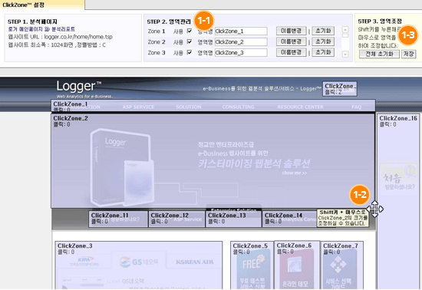Select the ClickZone™ 설정 tab
This screenshot has height=290, width=422.
[24, 5]
